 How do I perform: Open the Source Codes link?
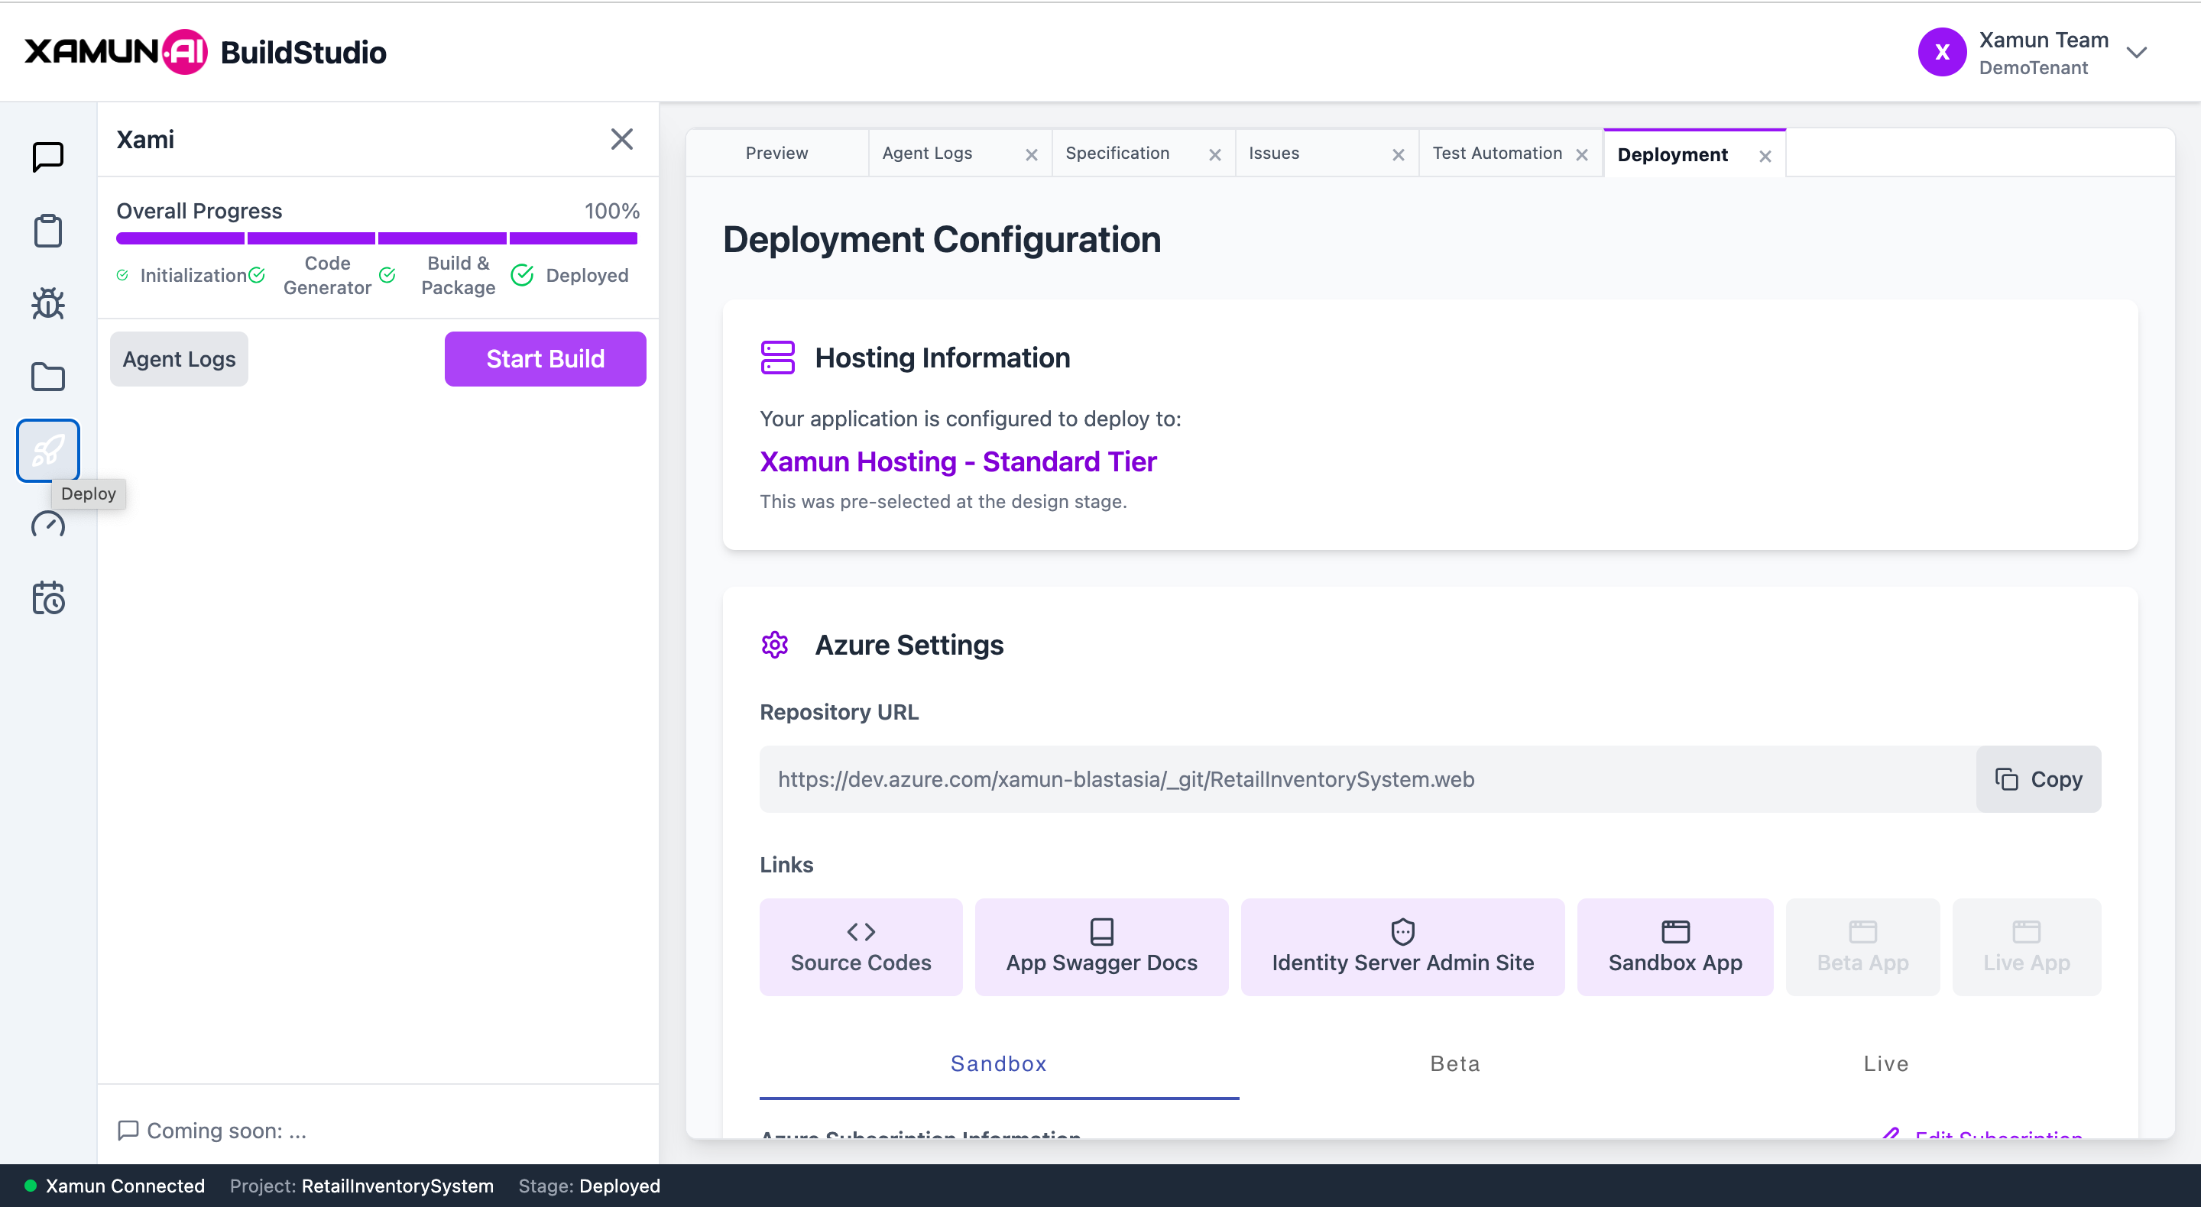861,947
